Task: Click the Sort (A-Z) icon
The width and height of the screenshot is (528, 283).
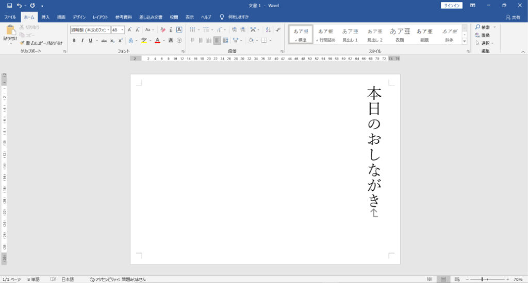Action: point(268,29)
